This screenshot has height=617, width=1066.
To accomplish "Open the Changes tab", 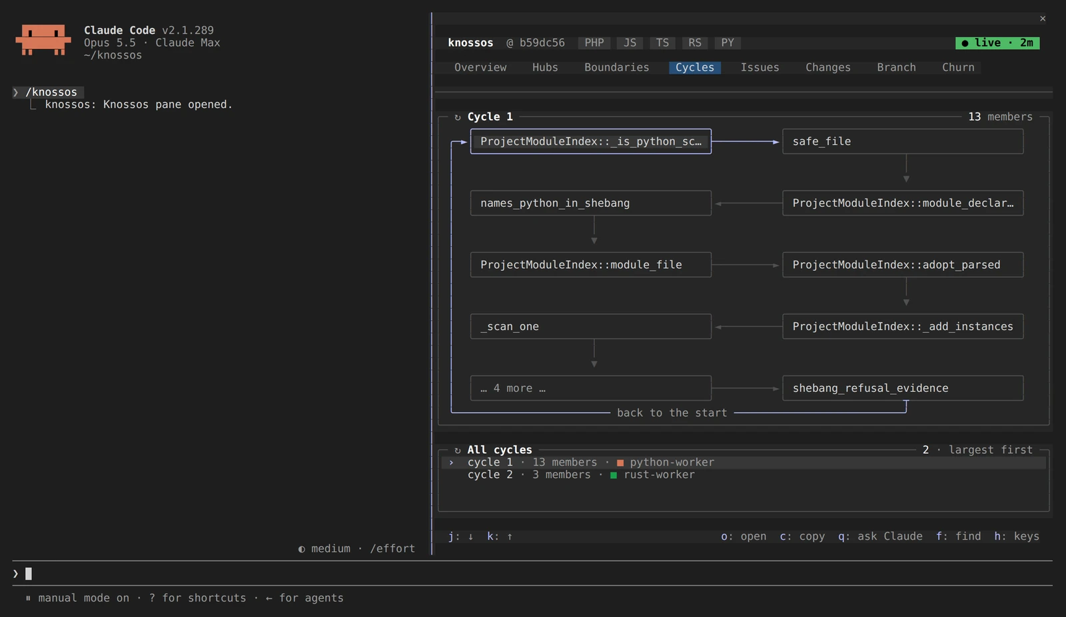I will pyautogui.click(x=828, y=67).
